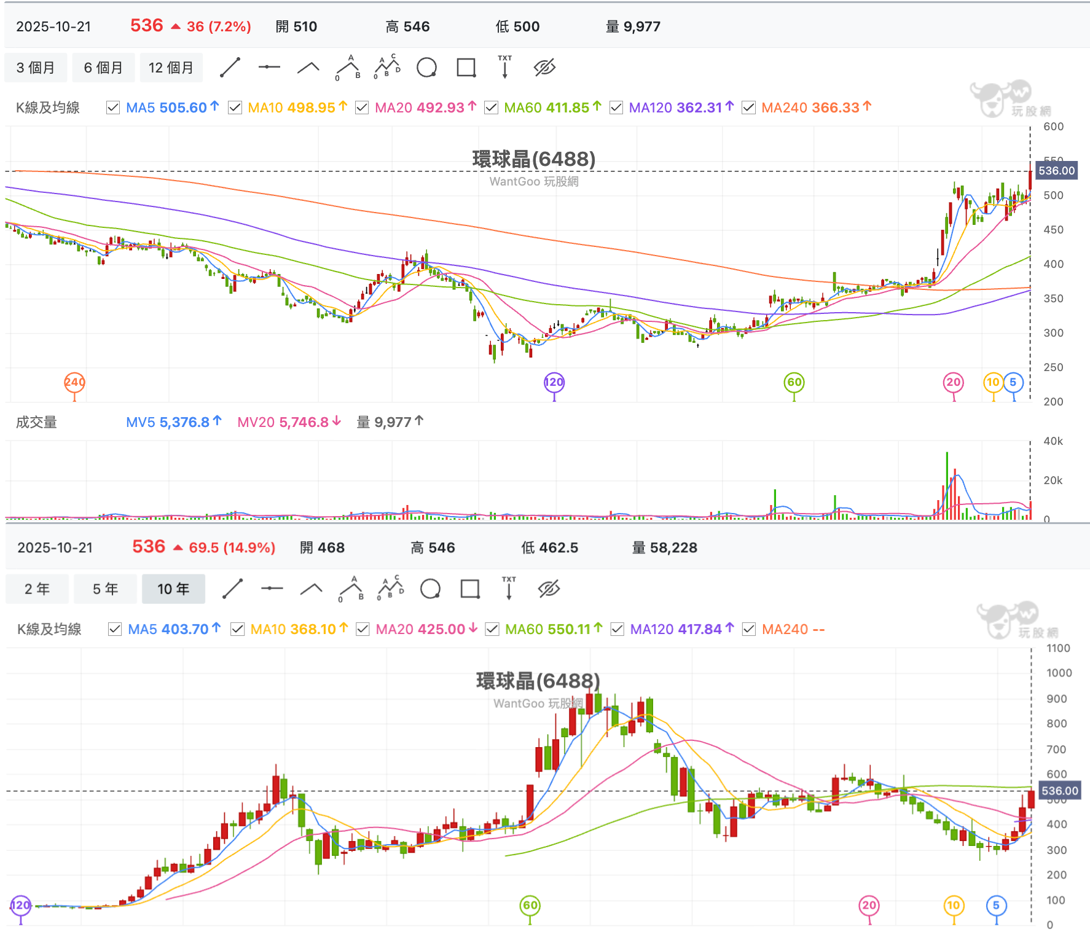Select circle drawing tool in lower chart
The height and width of the screenshot is (932, 1090).
pyautogui.click(x=430, y=589)
